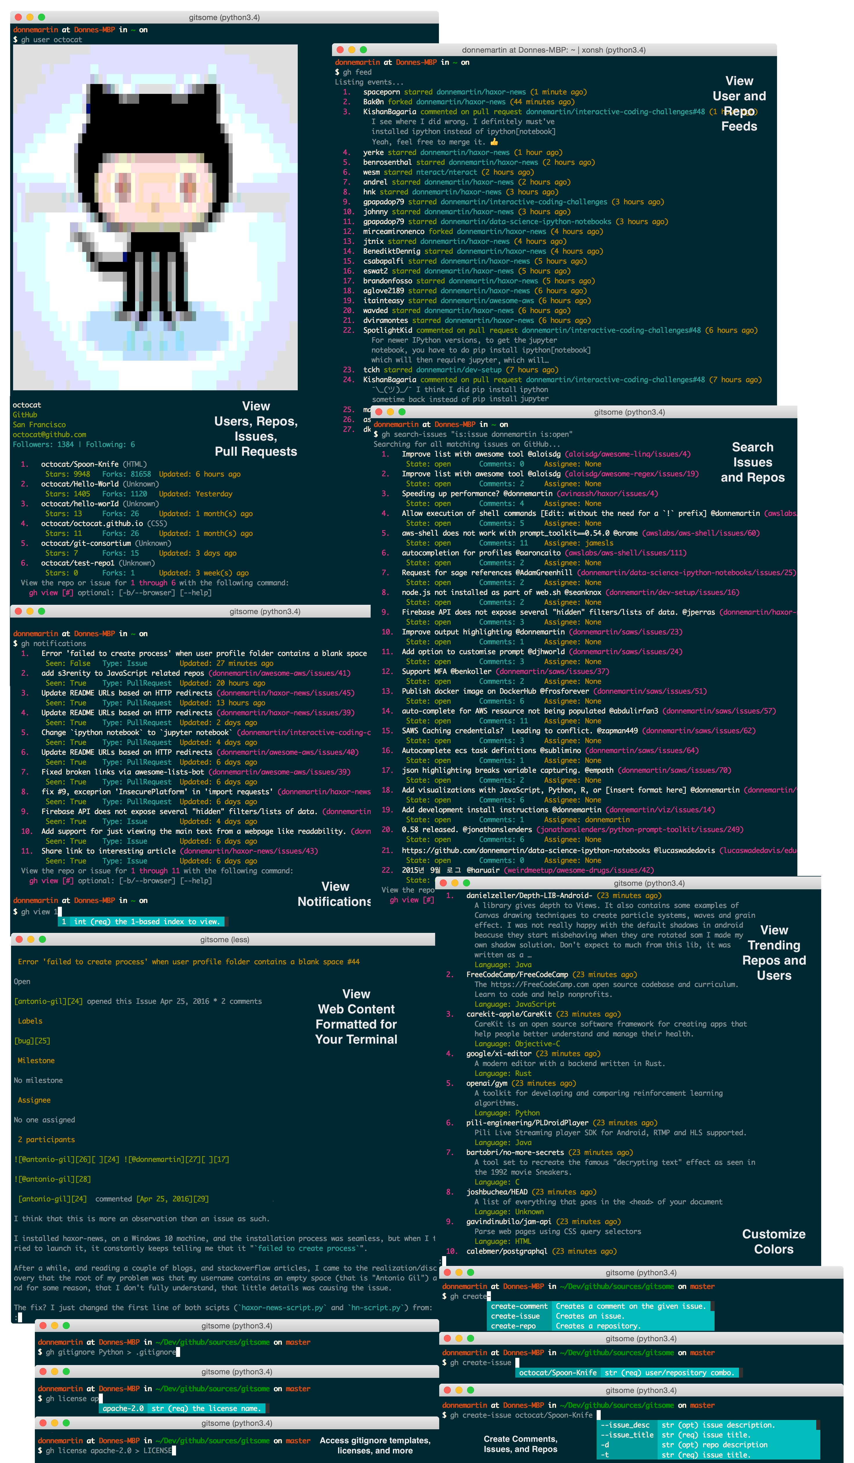Minimize the gh search-issues terminal window
The width and height of the screenshot is (854, 1463).
pyautogui.click(x=390, y=412)
